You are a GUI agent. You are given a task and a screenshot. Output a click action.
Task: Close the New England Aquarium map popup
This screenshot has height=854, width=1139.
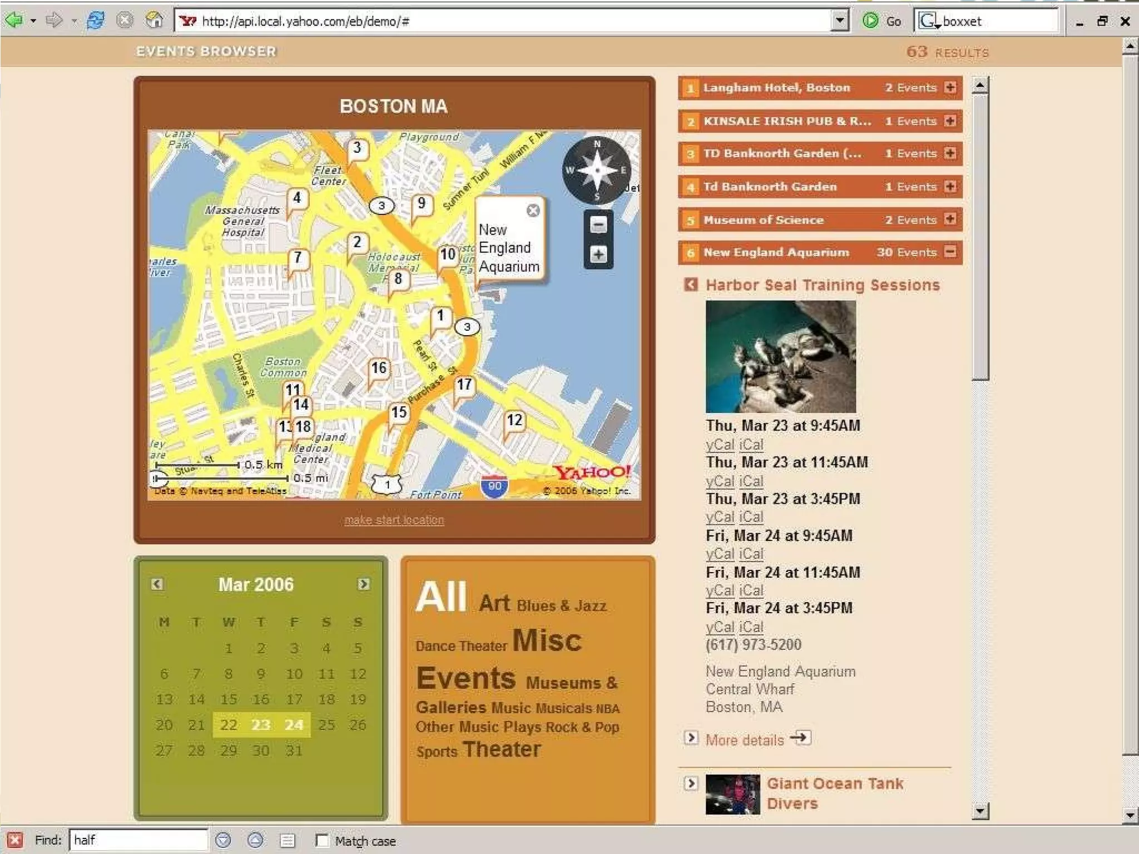(533, 210)
